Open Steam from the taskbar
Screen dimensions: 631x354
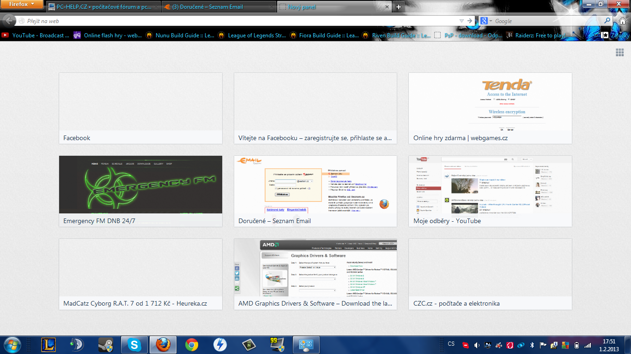point(106,345)
